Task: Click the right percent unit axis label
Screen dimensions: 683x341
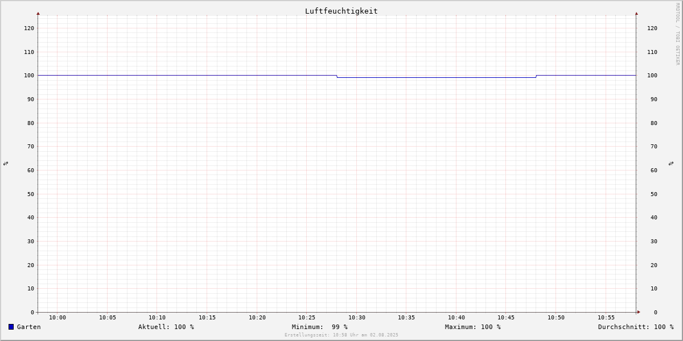Action: (671, 163)
